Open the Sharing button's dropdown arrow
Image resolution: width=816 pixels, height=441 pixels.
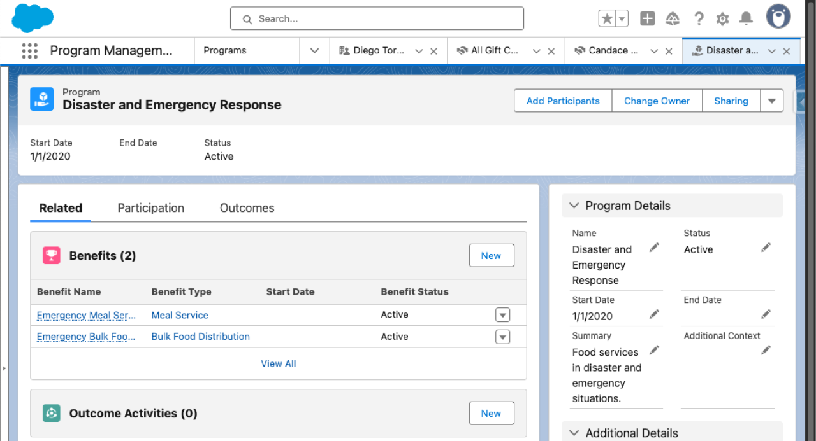772,101
